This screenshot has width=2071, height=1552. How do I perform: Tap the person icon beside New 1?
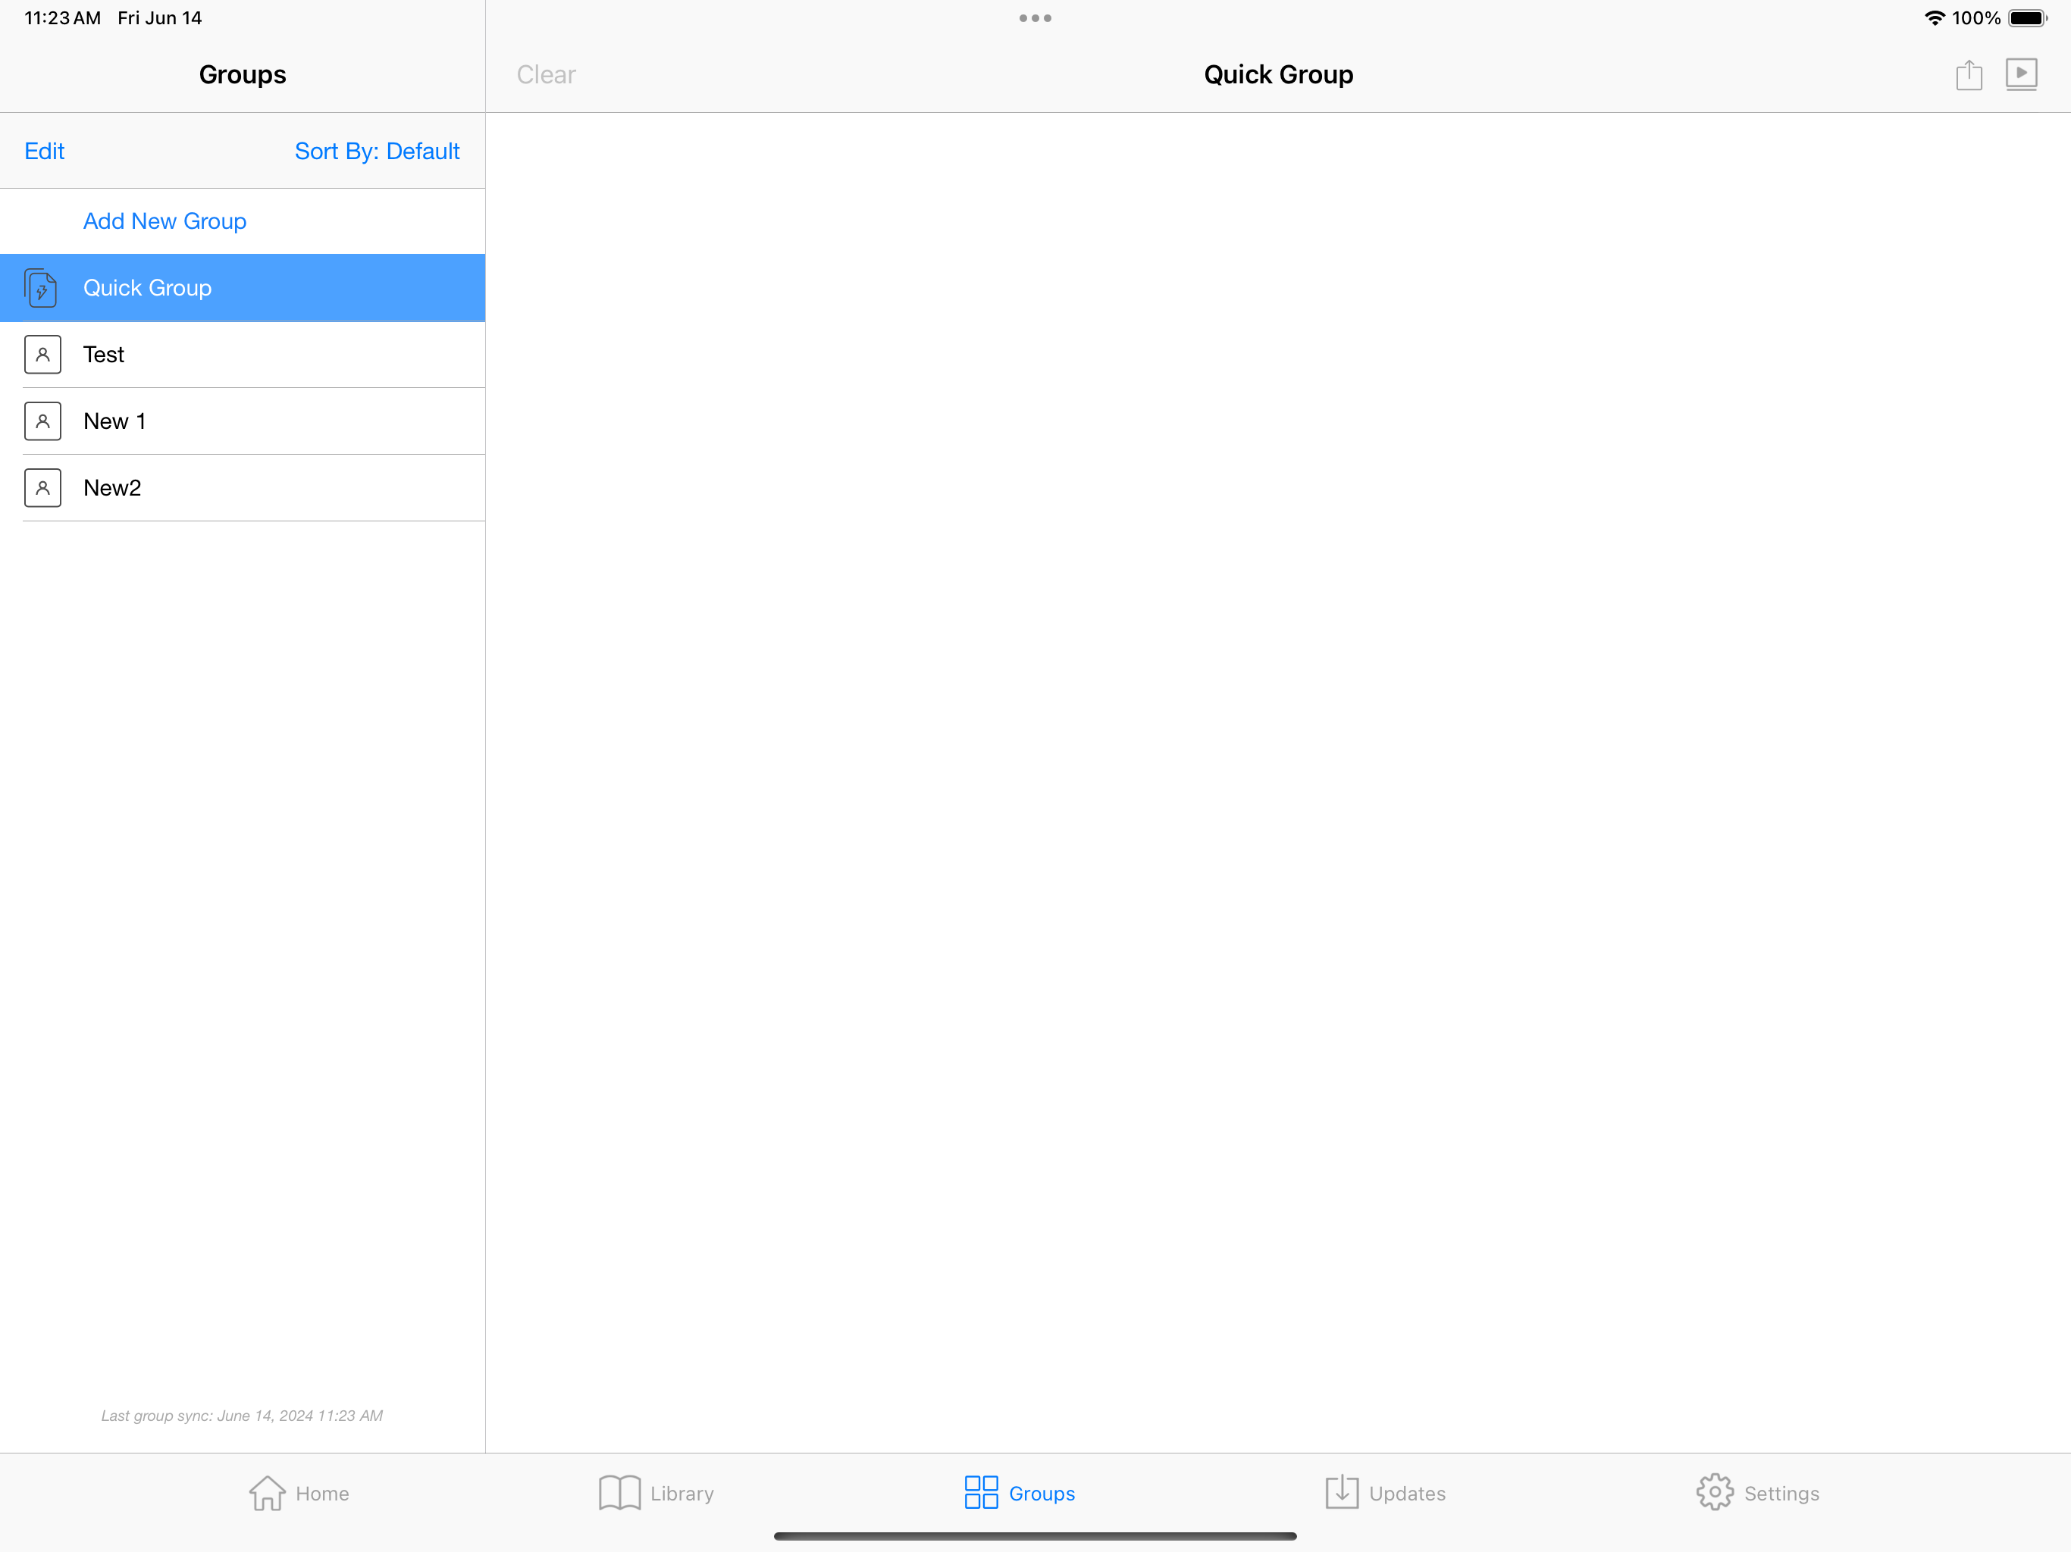[x=42, y=421]
